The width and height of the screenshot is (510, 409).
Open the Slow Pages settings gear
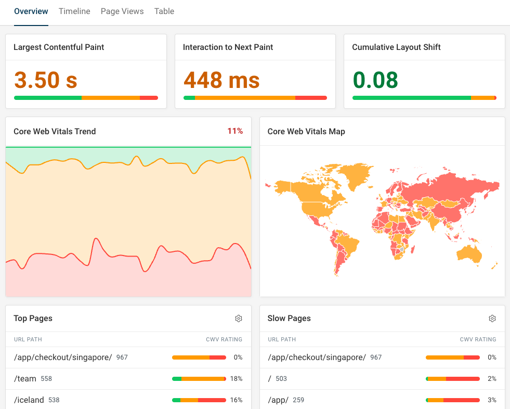pyautogui.click(x=492, y=318)
